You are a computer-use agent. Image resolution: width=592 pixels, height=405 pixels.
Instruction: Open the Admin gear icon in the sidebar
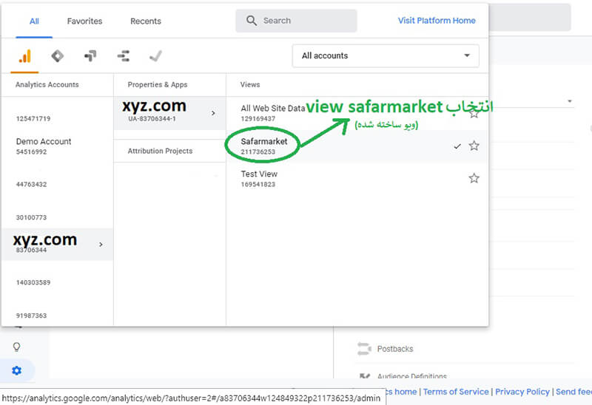click(16, 370)
